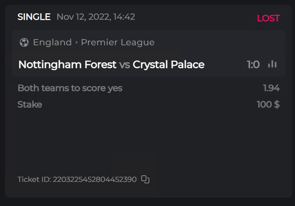Click the red LOST status label
Image resolution: width=295 pixels, height=206 pixels.
[268, 18]
